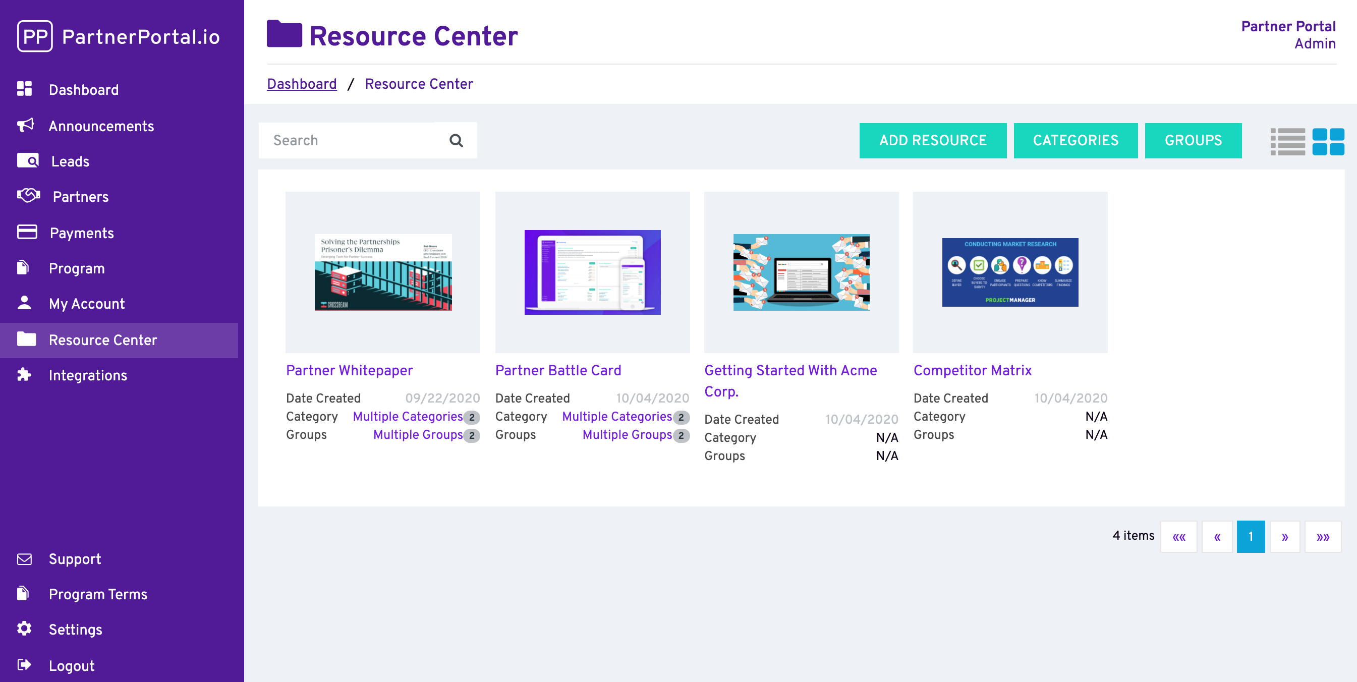The image size is (1357, 682).
Task: Click the ADD RESOURCE button
Action: (x=932, y=140)
